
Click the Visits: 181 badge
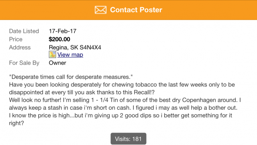coord(128,139)
